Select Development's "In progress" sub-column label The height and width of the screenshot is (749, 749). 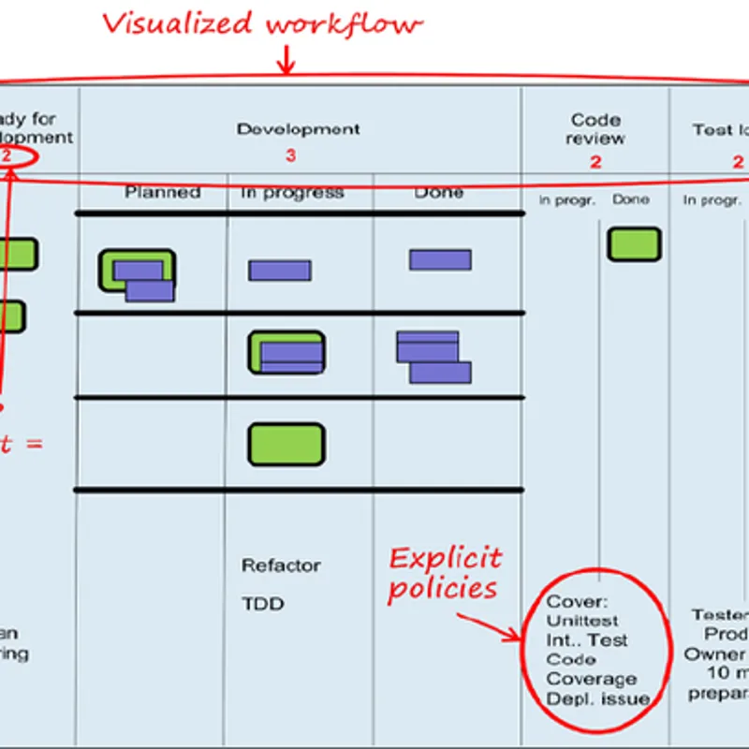pos(292,193)
